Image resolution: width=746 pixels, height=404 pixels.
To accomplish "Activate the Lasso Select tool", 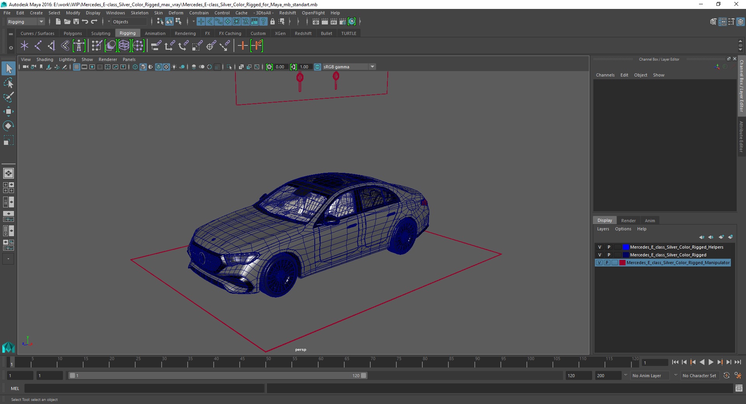I will (x=9, y=83).
